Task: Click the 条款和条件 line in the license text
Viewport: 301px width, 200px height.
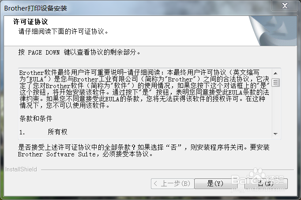Action: tap(36, 119)
